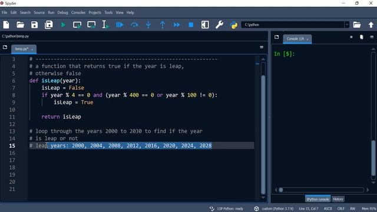Image resolution: width=377 pixels, height=212 pixels.
Task: Run the current cell
Action: [x=77, y=25]
